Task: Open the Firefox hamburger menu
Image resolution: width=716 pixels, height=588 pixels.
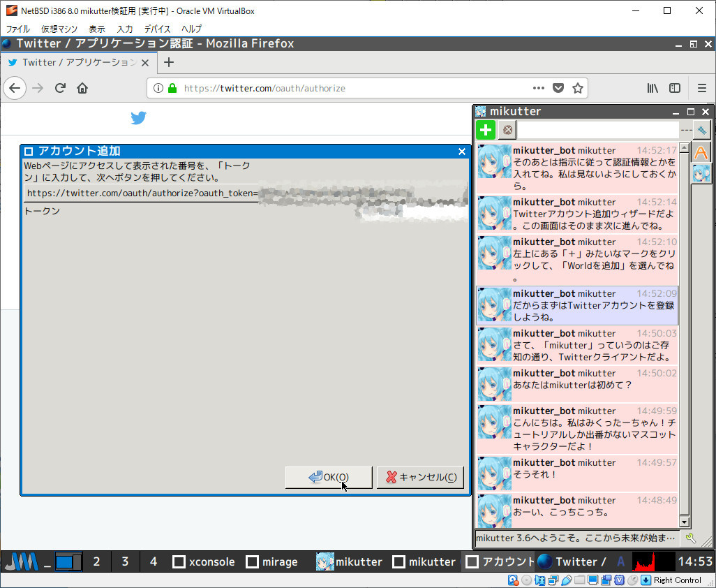Action: tap(701, 88)
